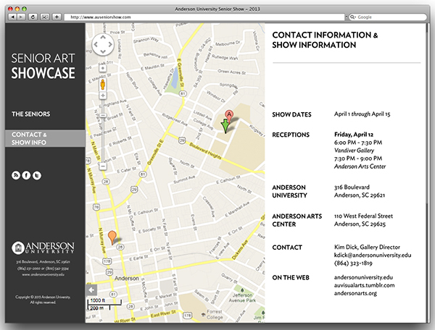Click the 'Kim Dick, Gallery Director' text

pos(367,247)
